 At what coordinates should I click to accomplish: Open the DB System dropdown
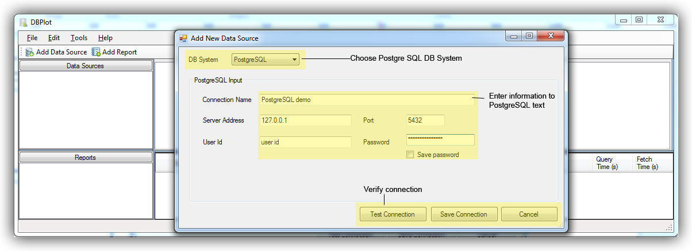(266, 59)
